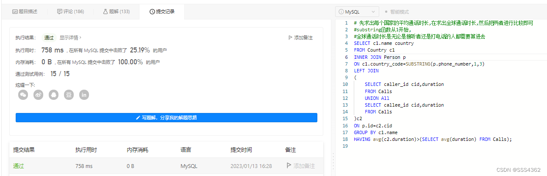Click the line HAVING avg(c2.duration) in editor
Screen dimensions: 547x176
[x=433, y=139]
